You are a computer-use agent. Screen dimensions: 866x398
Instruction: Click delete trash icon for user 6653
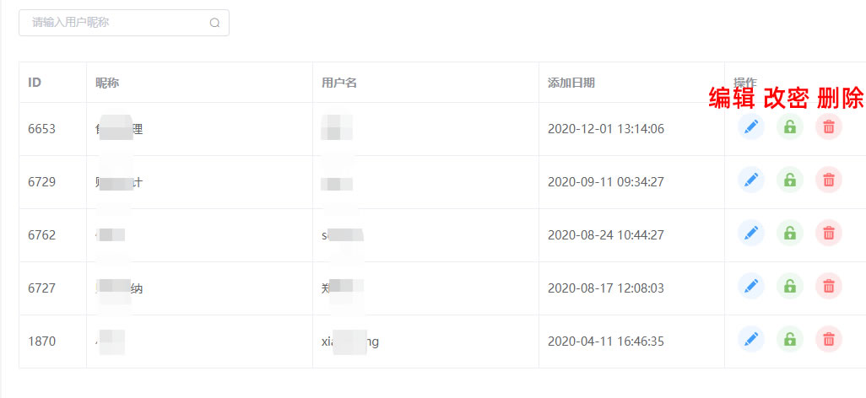pos(829,127)
